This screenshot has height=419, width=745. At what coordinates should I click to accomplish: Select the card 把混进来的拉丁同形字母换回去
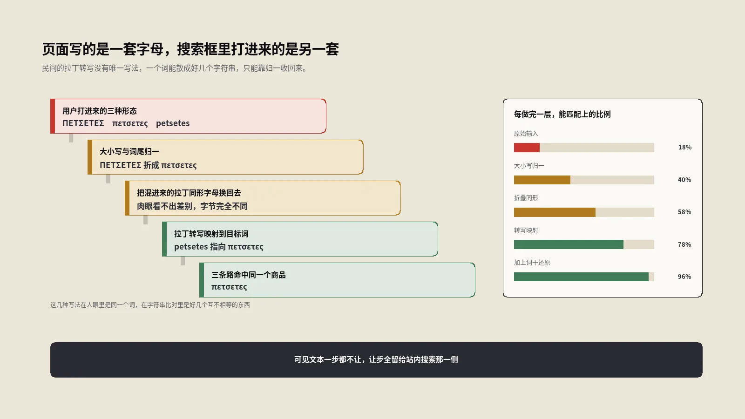click(263, 198)
